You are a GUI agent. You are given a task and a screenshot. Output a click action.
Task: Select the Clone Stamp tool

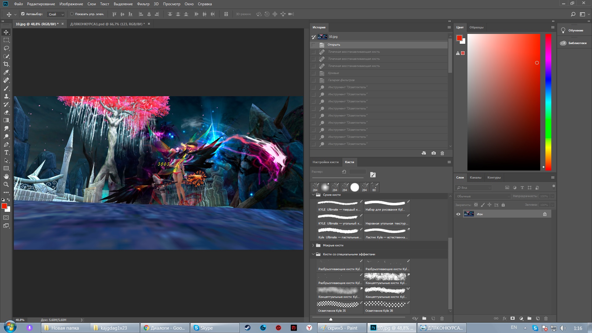[6, 96]
